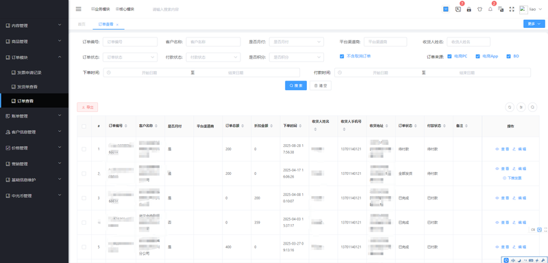Toggle the fullscreen icon
This screenshot has height=263, width=548.
[512, 10]
